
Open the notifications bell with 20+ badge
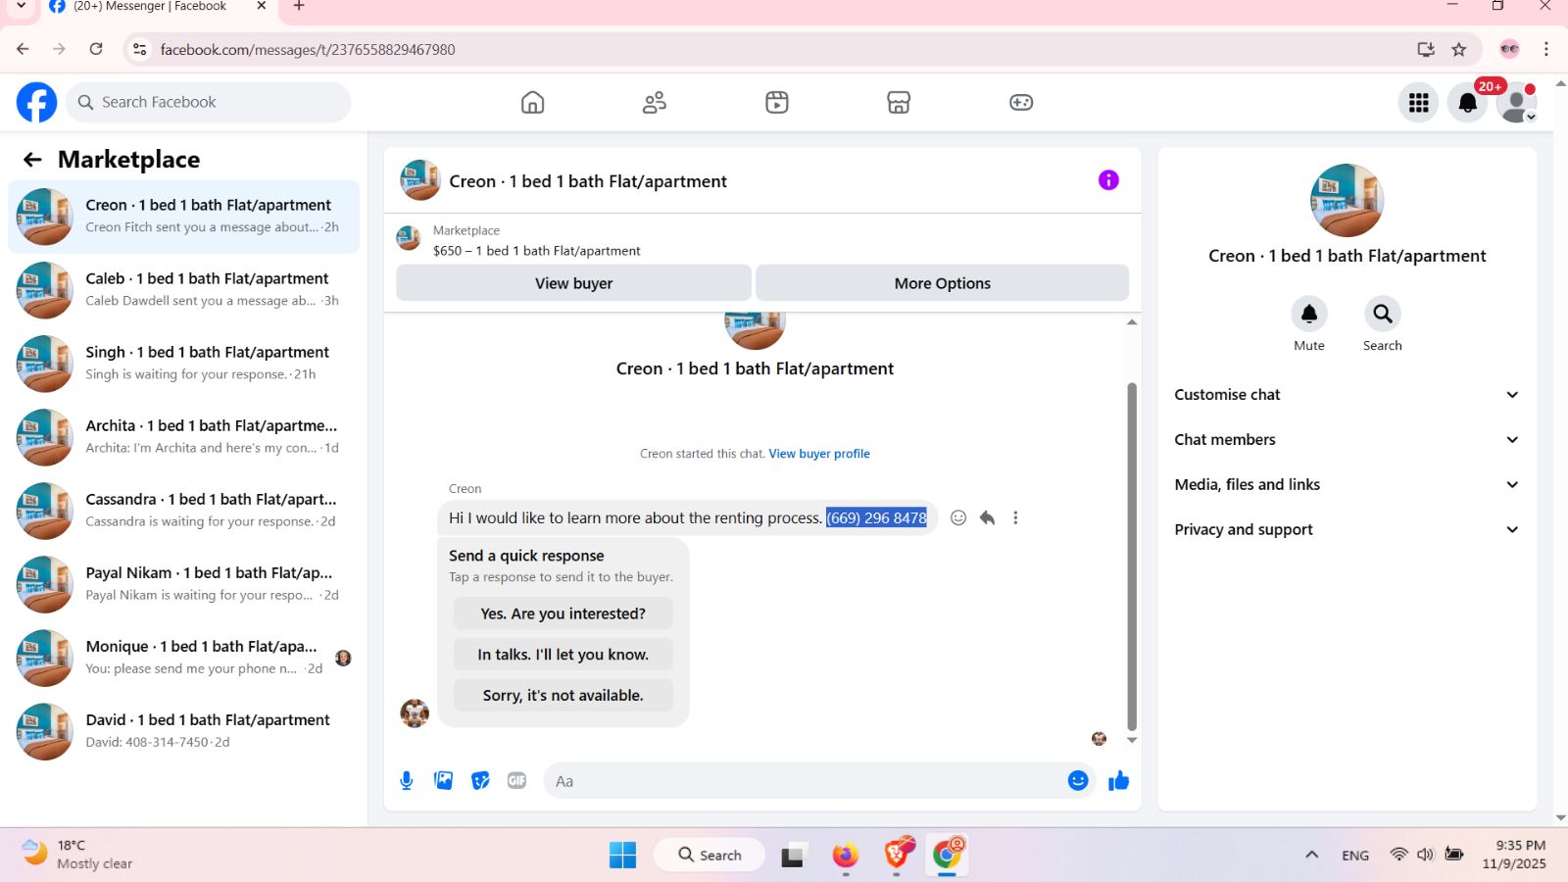[1468, 102]
